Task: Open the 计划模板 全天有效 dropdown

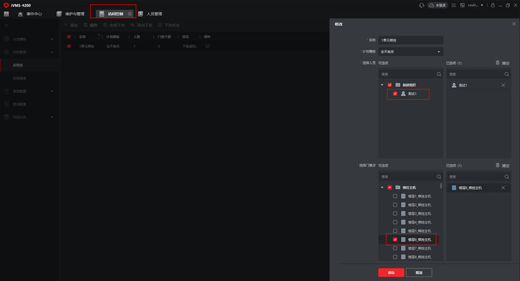Action: pyautogui.click(x=411, y=52)
